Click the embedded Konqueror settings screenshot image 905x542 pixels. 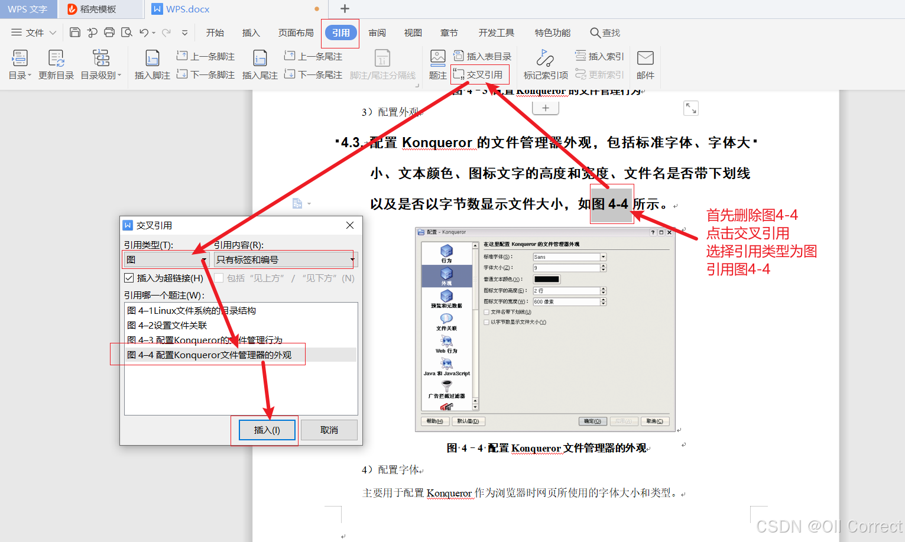pyautogui.click(x=545, y=329)
